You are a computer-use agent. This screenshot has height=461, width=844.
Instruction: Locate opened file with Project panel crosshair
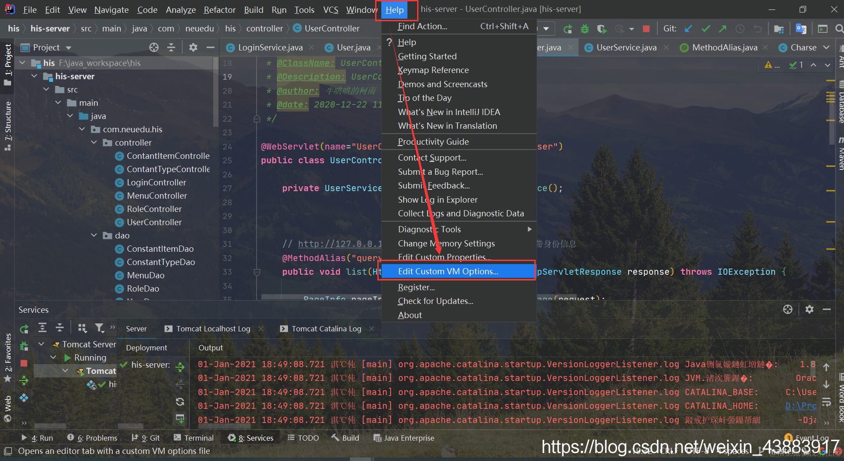[154, 47]
